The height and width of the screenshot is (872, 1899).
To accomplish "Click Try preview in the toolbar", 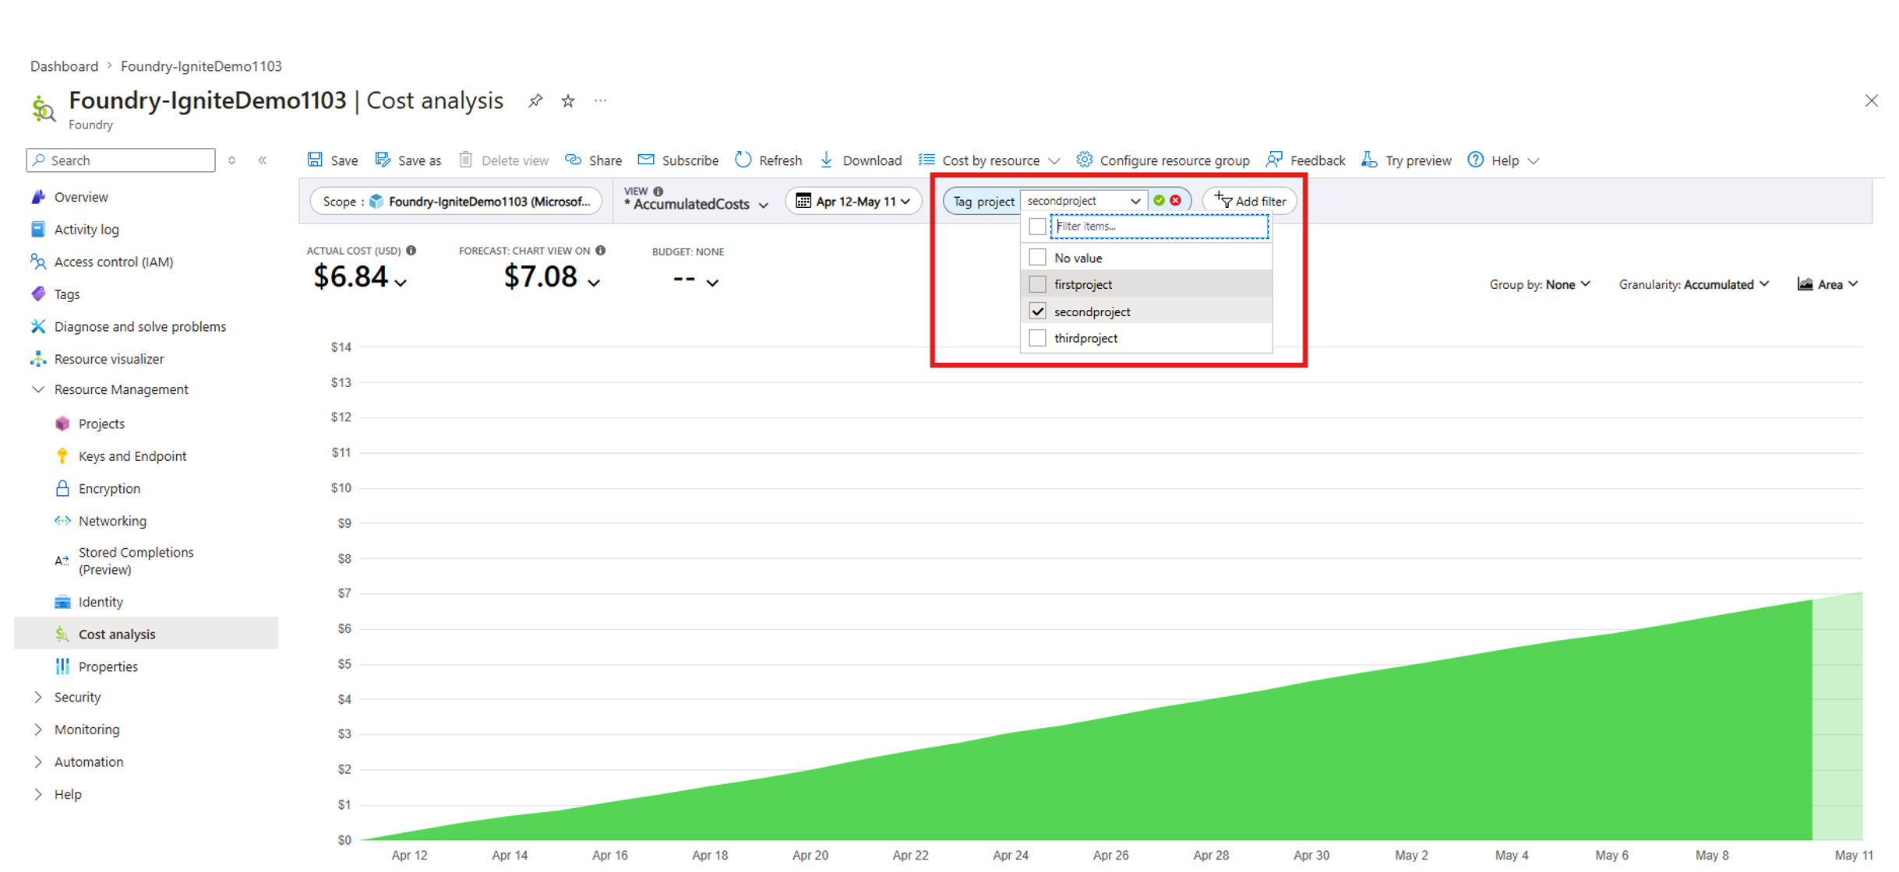I will click(1407, 160).
